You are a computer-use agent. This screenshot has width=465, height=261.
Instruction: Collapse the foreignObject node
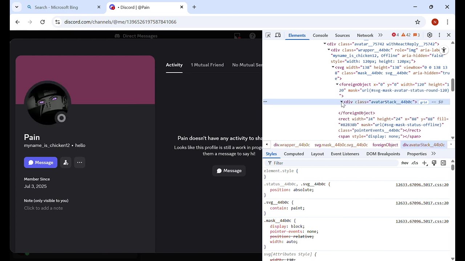click(x=337, y=84)
